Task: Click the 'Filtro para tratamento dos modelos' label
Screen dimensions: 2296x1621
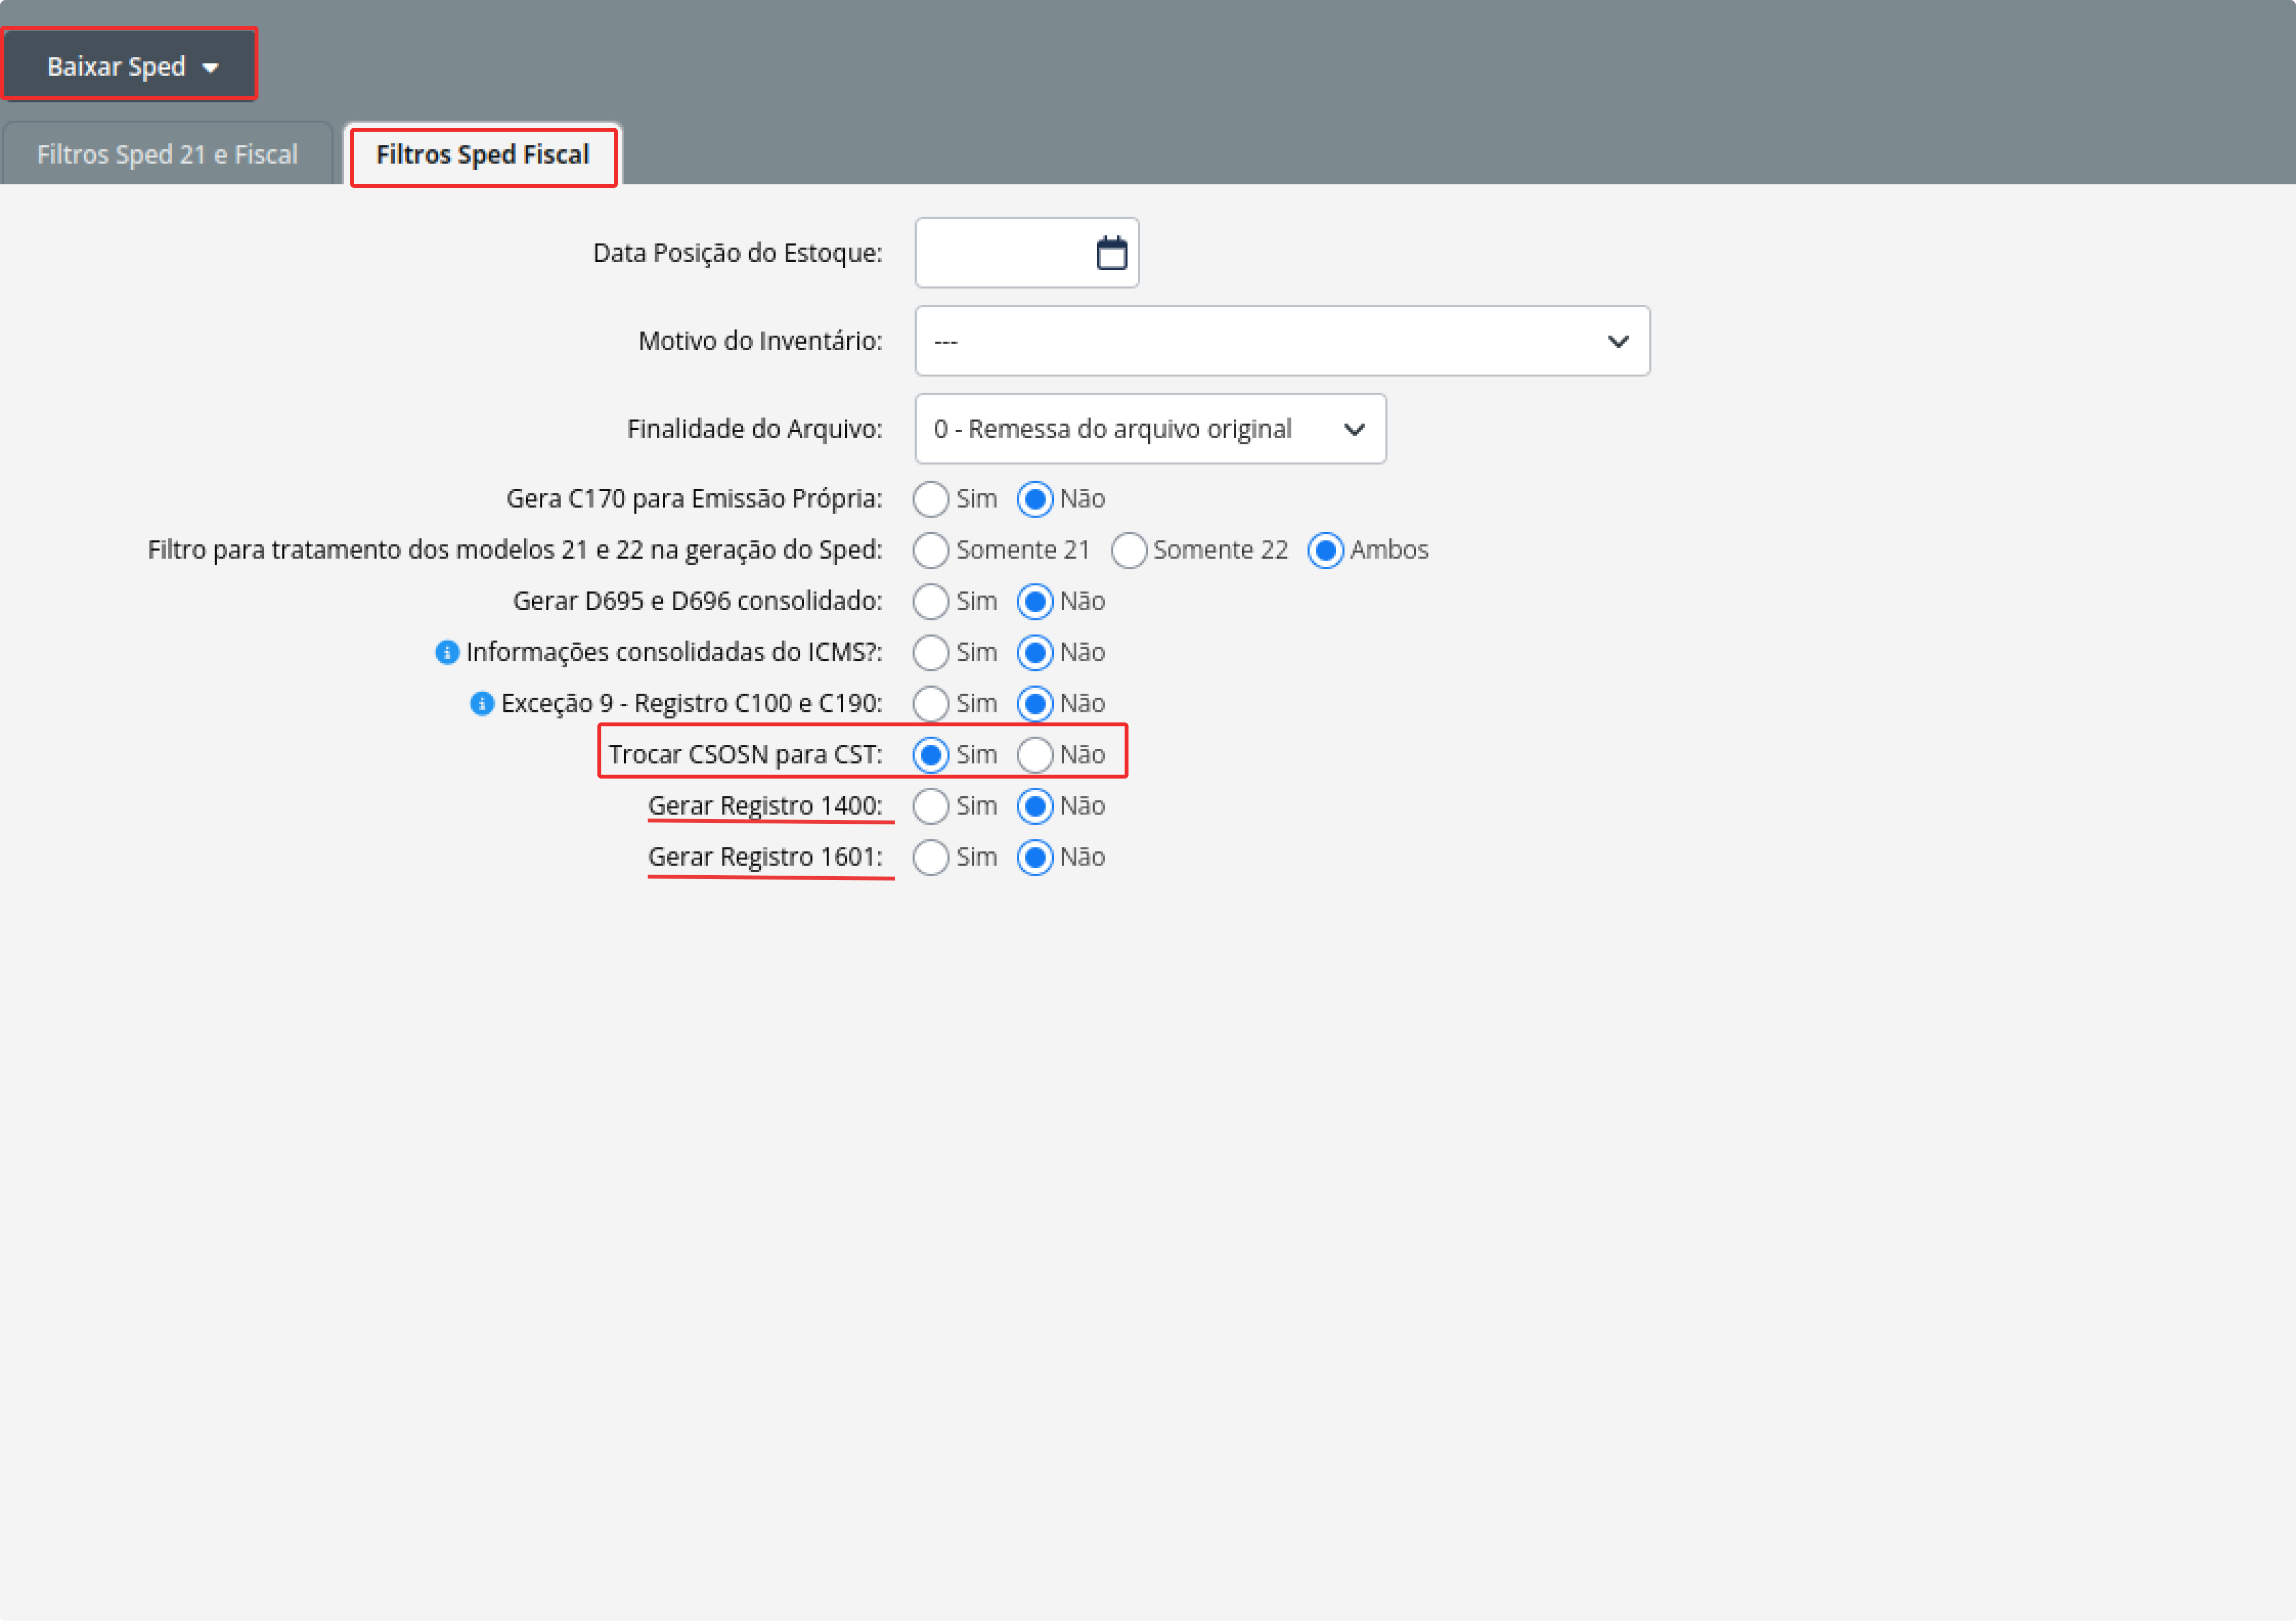Action: [515, 550]
